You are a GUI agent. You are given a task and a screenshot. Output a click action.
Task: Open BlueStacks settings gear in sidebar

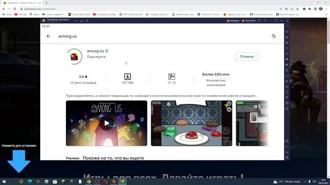coord(287,141)
